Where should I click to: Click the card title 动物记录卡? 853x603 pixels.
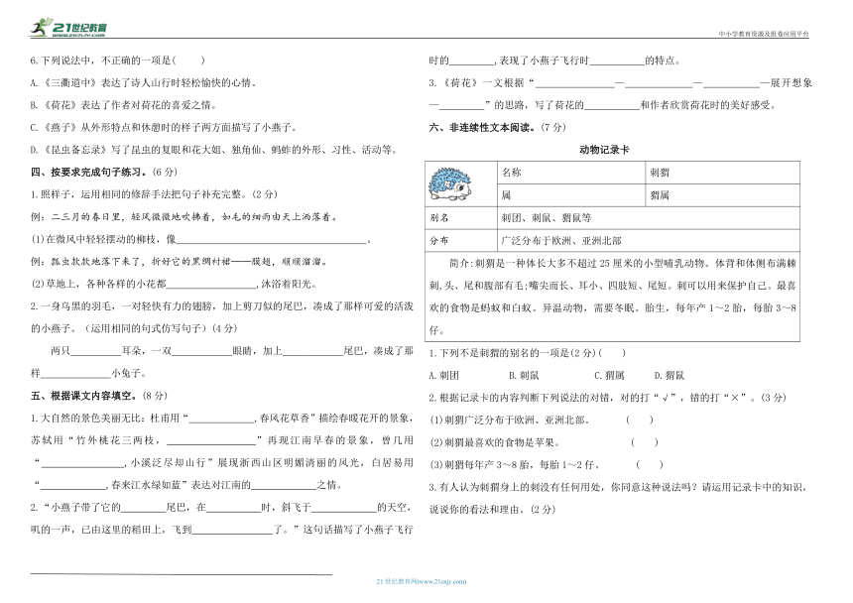pos(604,150)
